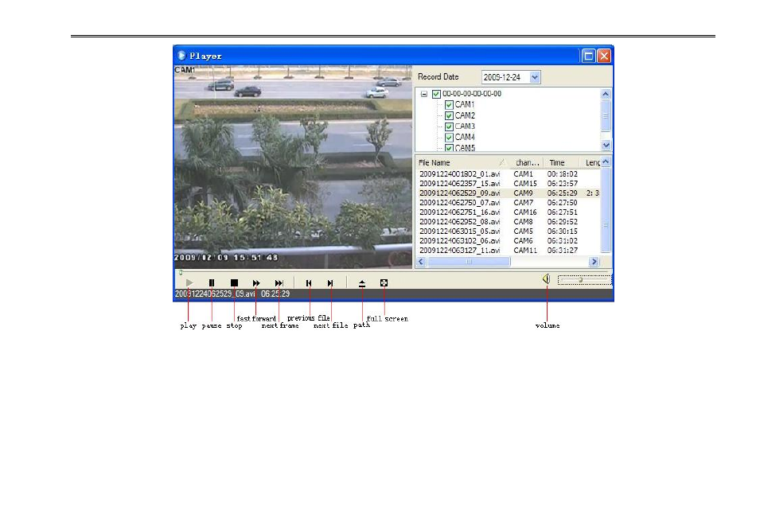Click the Leng column header

click(x=590, y=162)
